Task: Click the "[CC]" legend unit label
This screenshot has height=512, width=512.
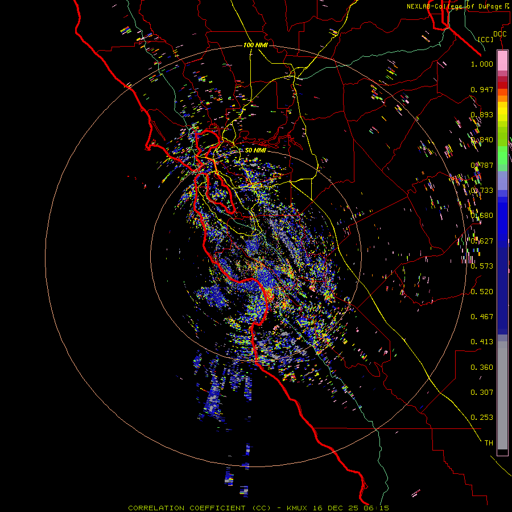Action: coord(486,39)
